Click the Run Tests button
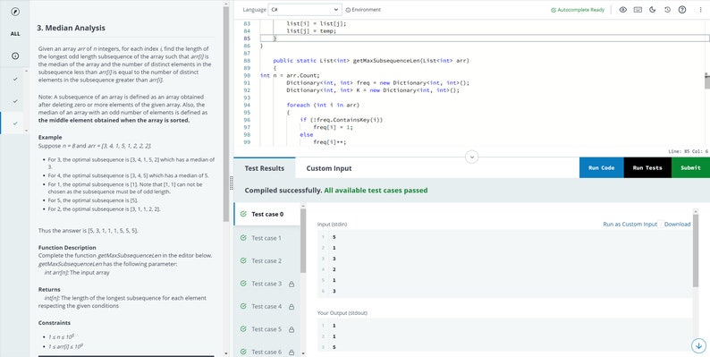This screenshot has width=710, height=357. (647, 167)
